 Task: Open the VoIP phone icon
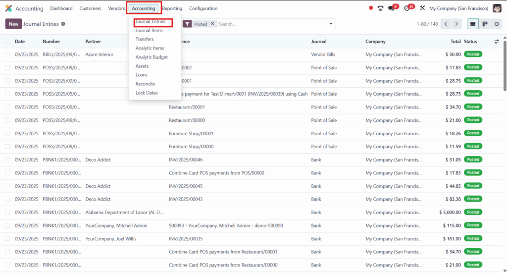380,8
